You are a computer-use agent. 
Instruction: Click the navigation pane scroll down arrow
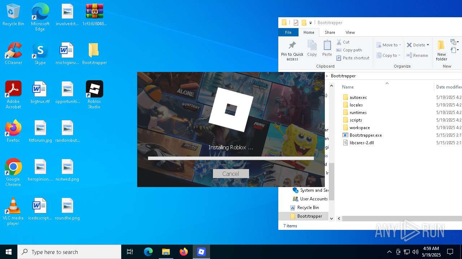click(x=331, y=218)
